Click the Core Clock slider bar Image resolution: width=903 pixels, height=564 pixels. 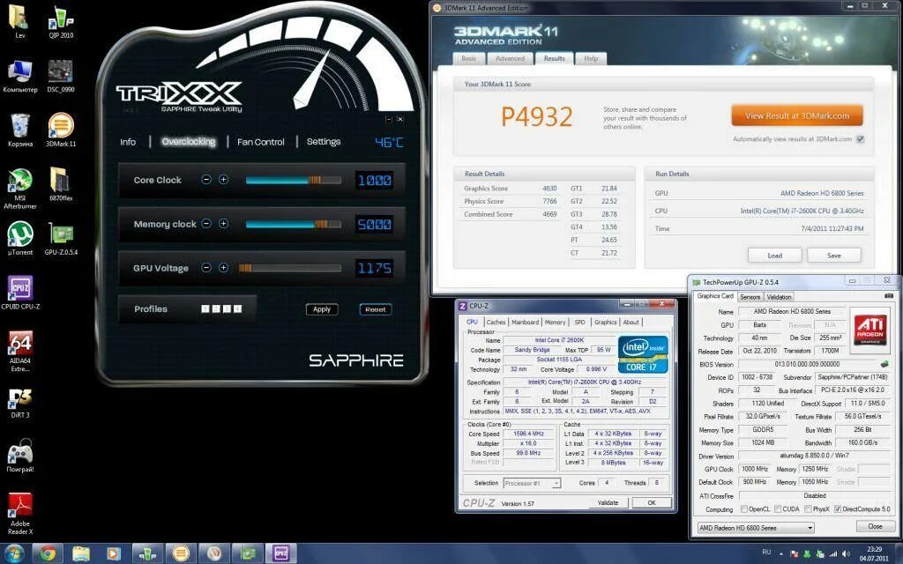293,180
